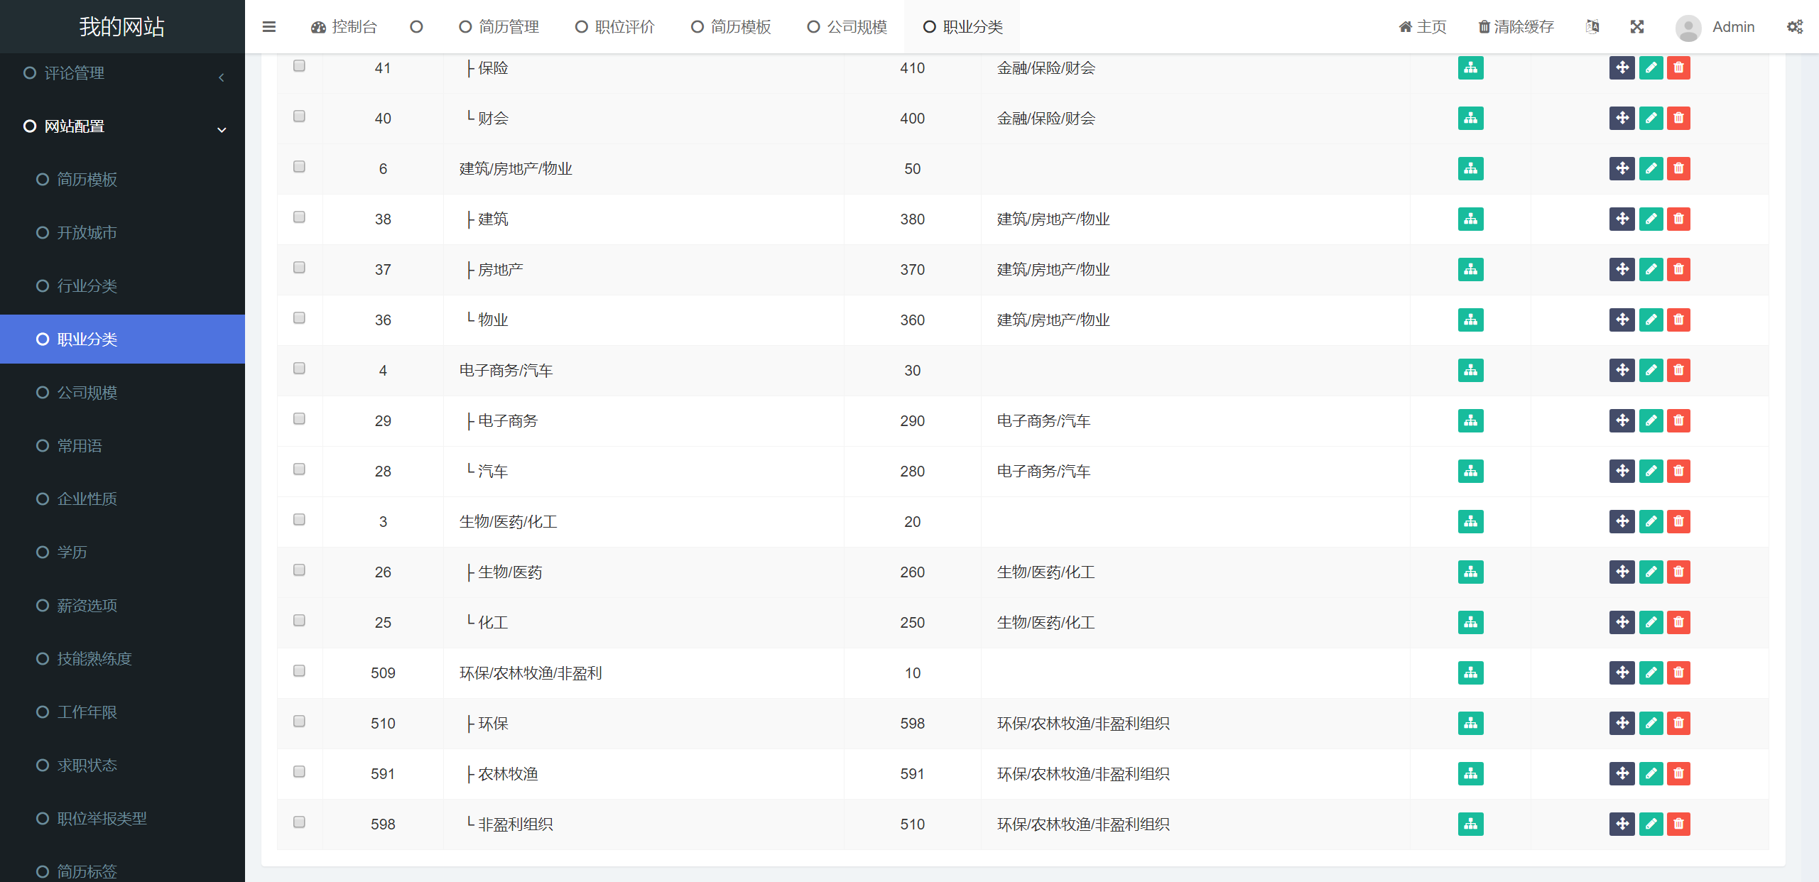This screenshot has height=882, width=1819.
Task: Edit the 非盈利组织 row (ID 598)
Action: [1651, 824]
